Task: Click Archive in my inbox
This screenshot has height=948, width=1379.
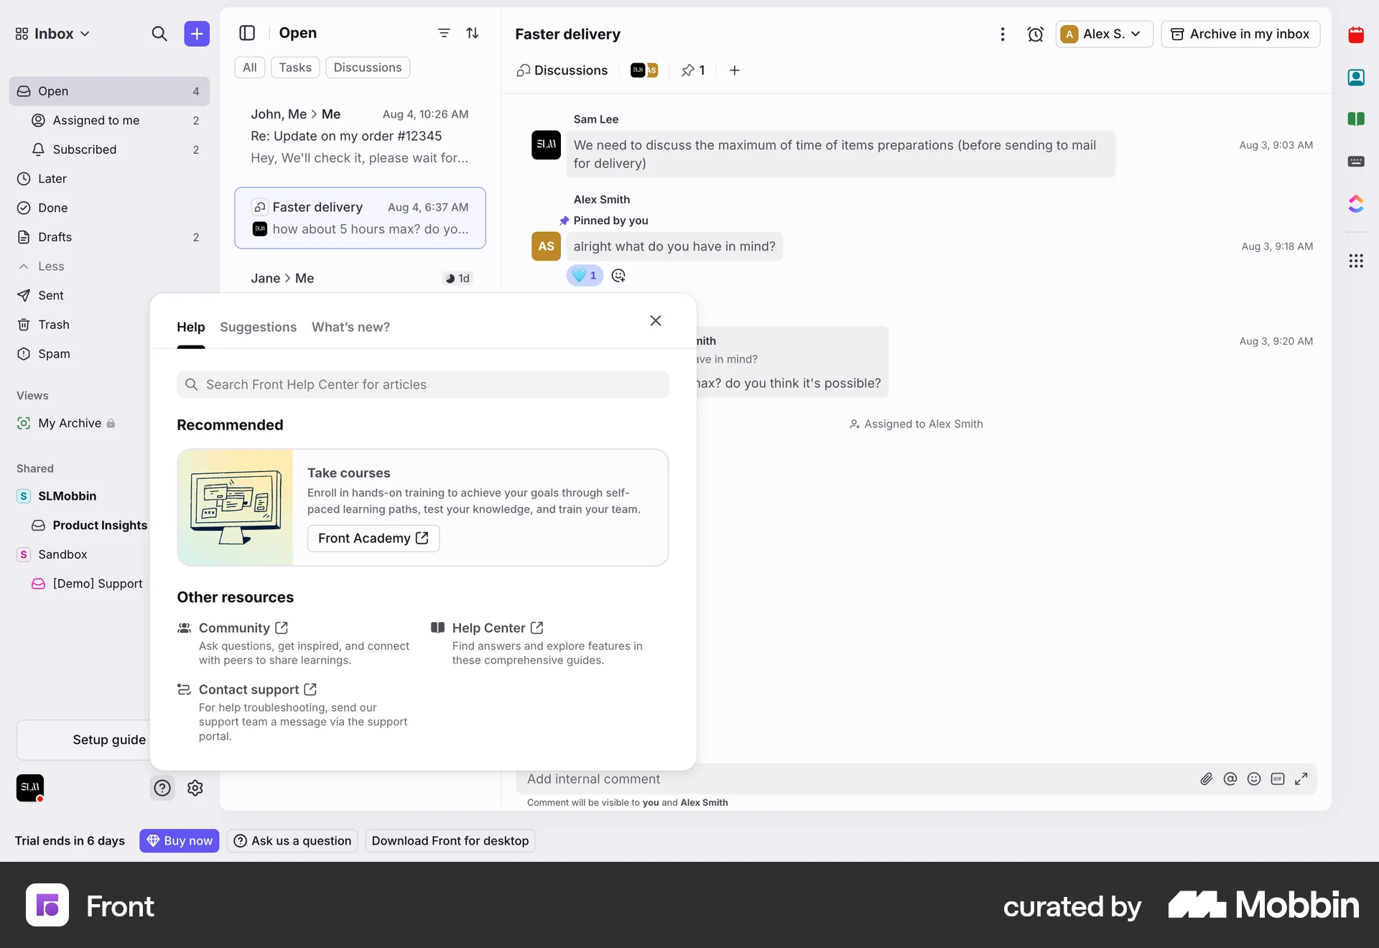Action: coord(1240,34)
